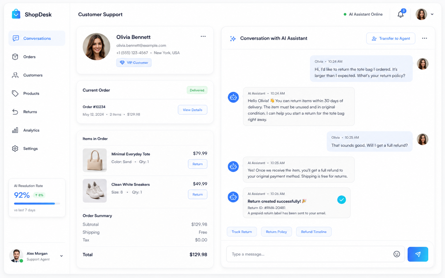445x278 pixels.
Task: Click View Details for order #10234
Action: 192,110
